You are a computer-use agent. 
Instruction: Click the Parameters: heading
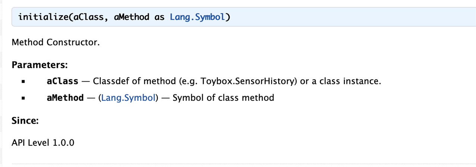pos(40,65)
